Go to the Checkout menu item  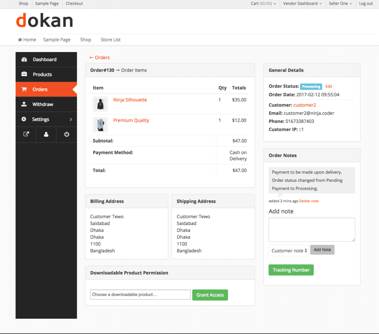click(74, 3)
